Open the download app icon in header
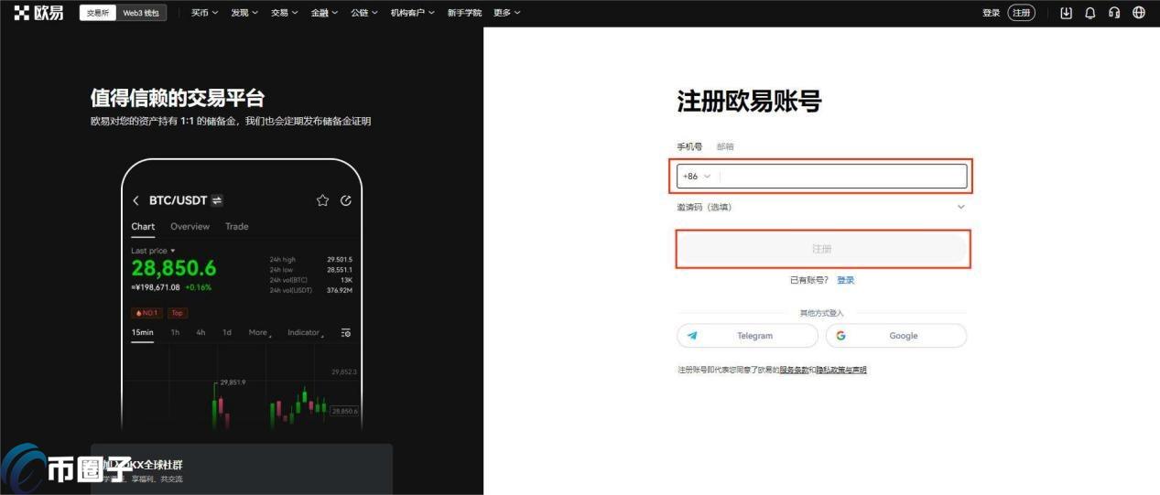Viewport: 1160px width, 495px height. 1066,13
